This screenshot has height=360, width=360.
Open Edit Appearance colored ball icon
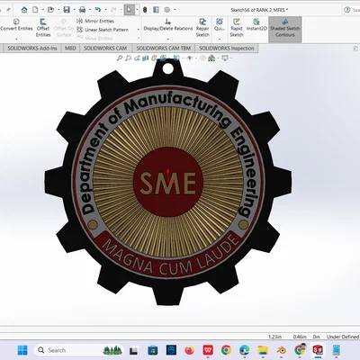click(x=211, y=58)
